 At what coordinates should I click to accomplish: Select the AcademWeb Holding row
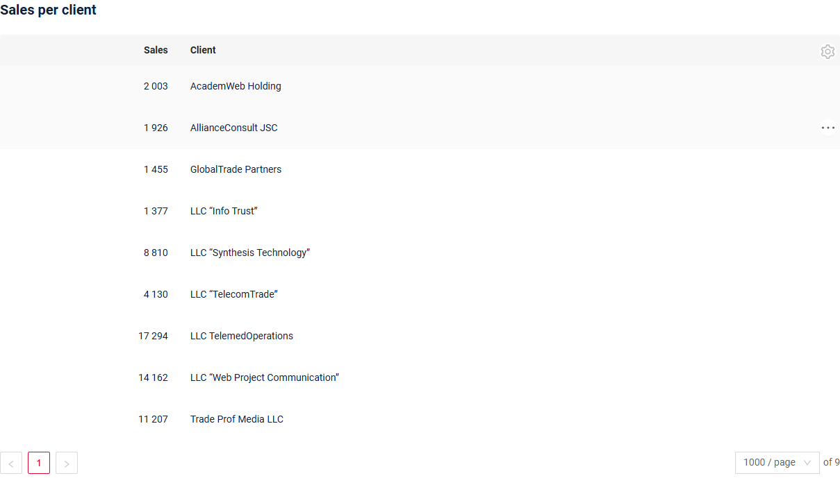pos(420,86)
